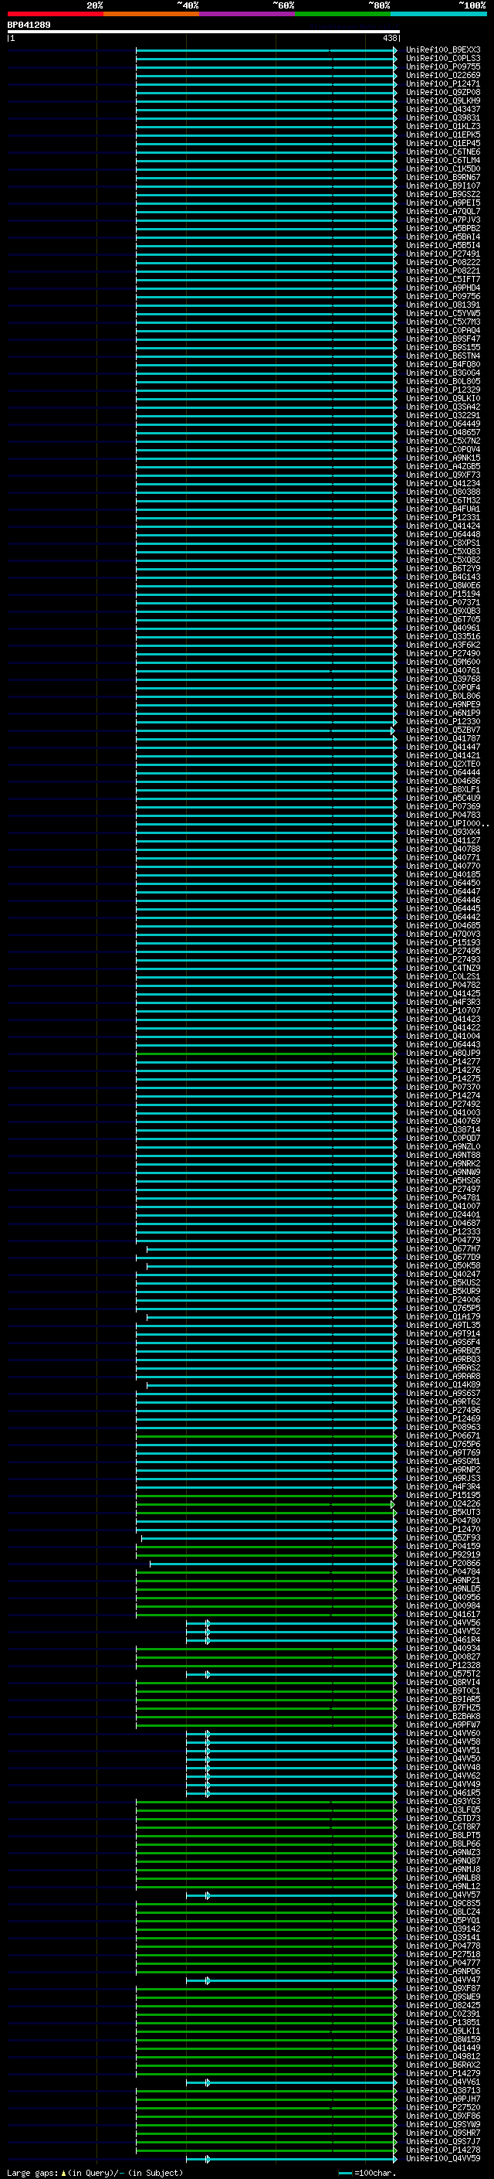Click the query end position 438
This screenshot has height=2179, width=494.
pos(389,38)
